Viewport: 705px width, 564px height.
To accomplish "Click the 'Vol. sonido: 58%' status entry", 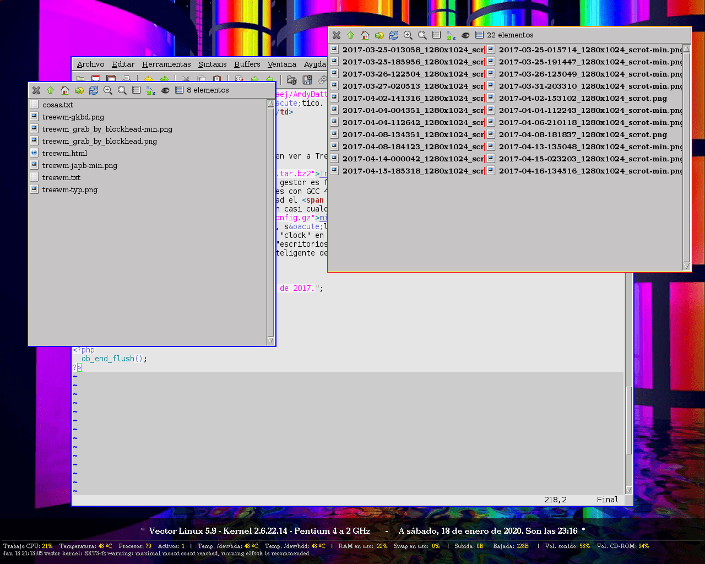I will point(567,546).
